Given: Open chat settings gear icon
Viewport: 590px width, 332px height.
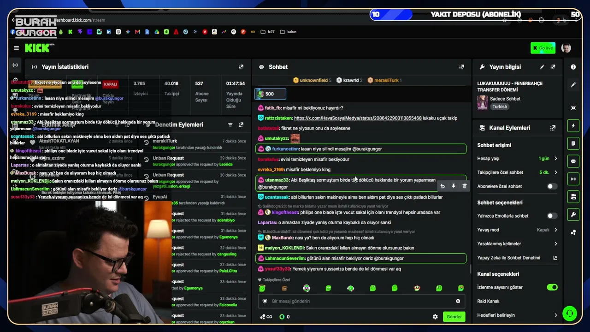Looking at the screenshot, I should click(x=435, y=317).
